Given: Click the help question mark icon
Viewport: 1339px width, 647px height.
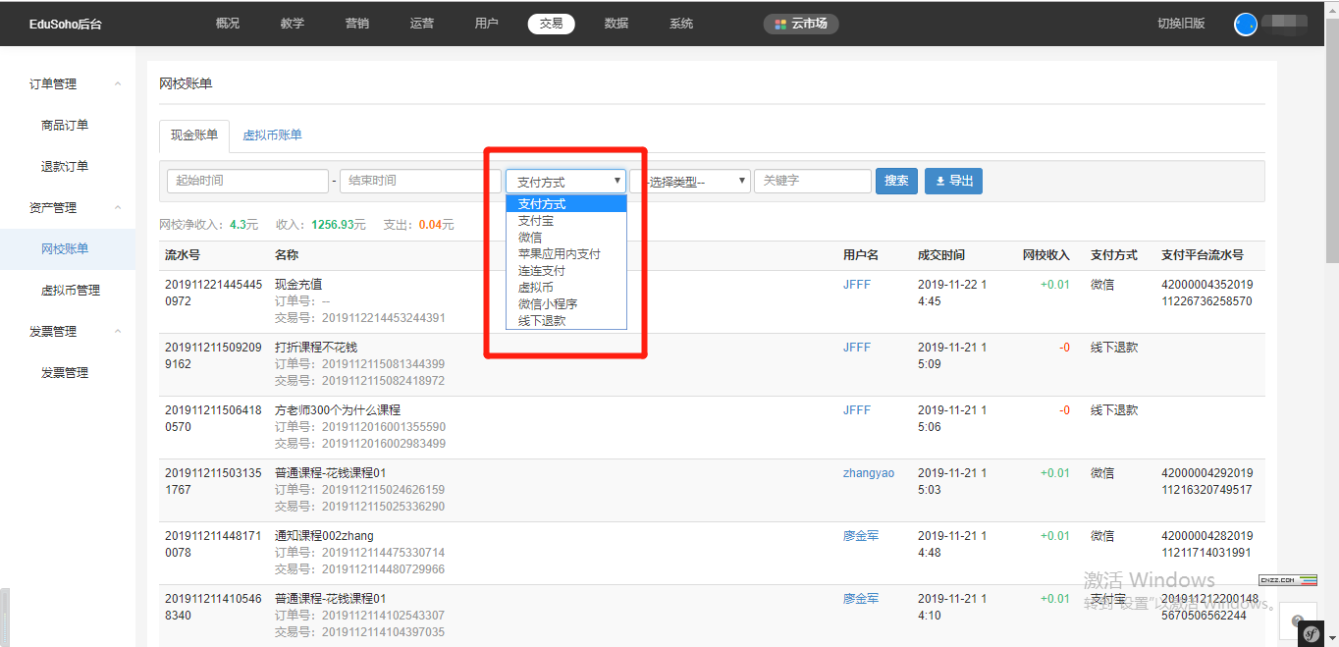Looking at the screenshot, I should (1297, 620).
